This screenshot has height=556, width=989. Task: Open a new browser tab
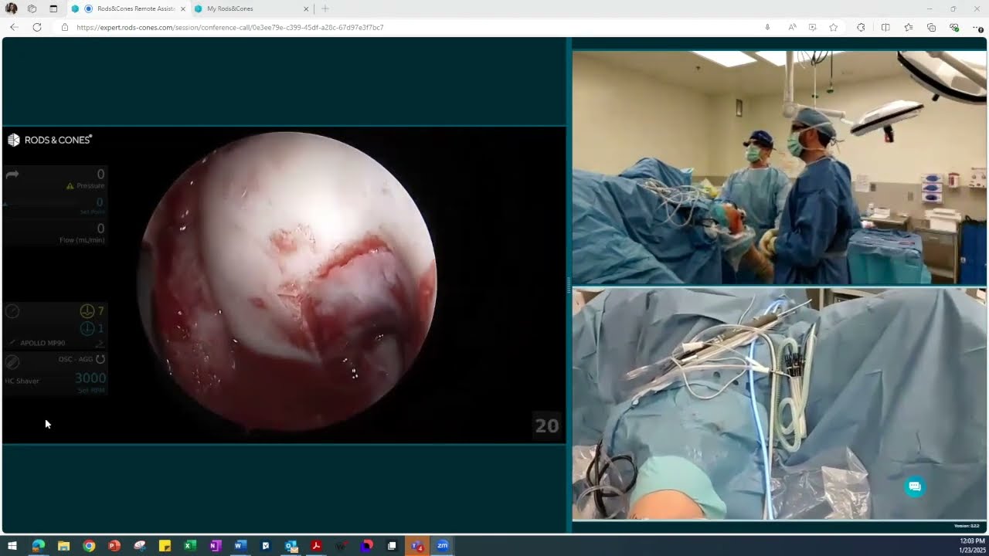pyautogui.click(x=325, y=8)
